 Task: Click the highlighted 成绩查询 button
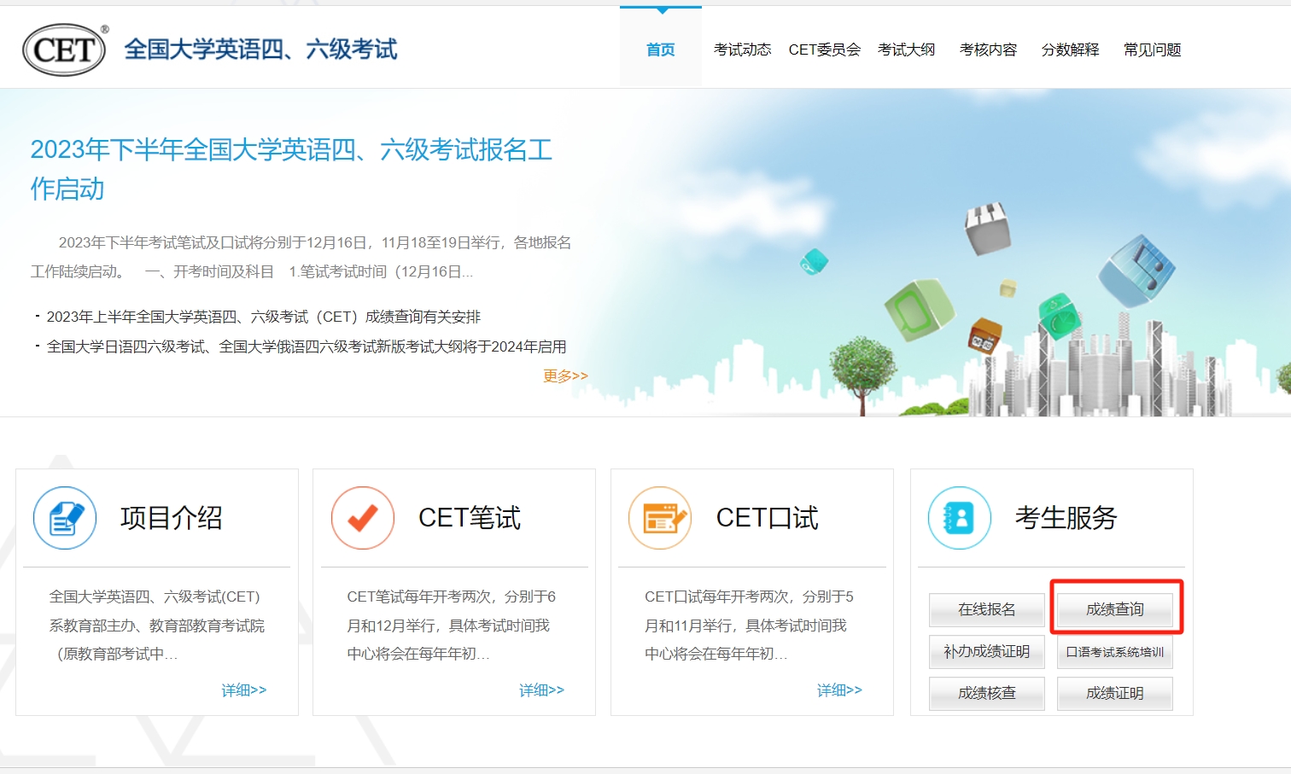coord(1114,609)
